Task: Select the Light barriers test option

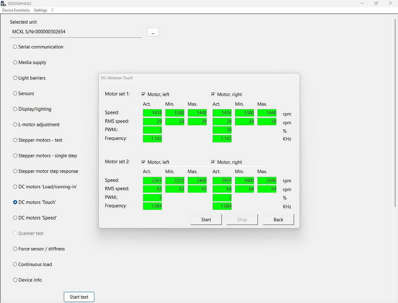Action: [15, 78]
